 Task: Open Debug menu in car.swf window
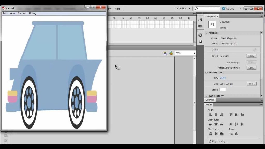[x=32, y=13]
